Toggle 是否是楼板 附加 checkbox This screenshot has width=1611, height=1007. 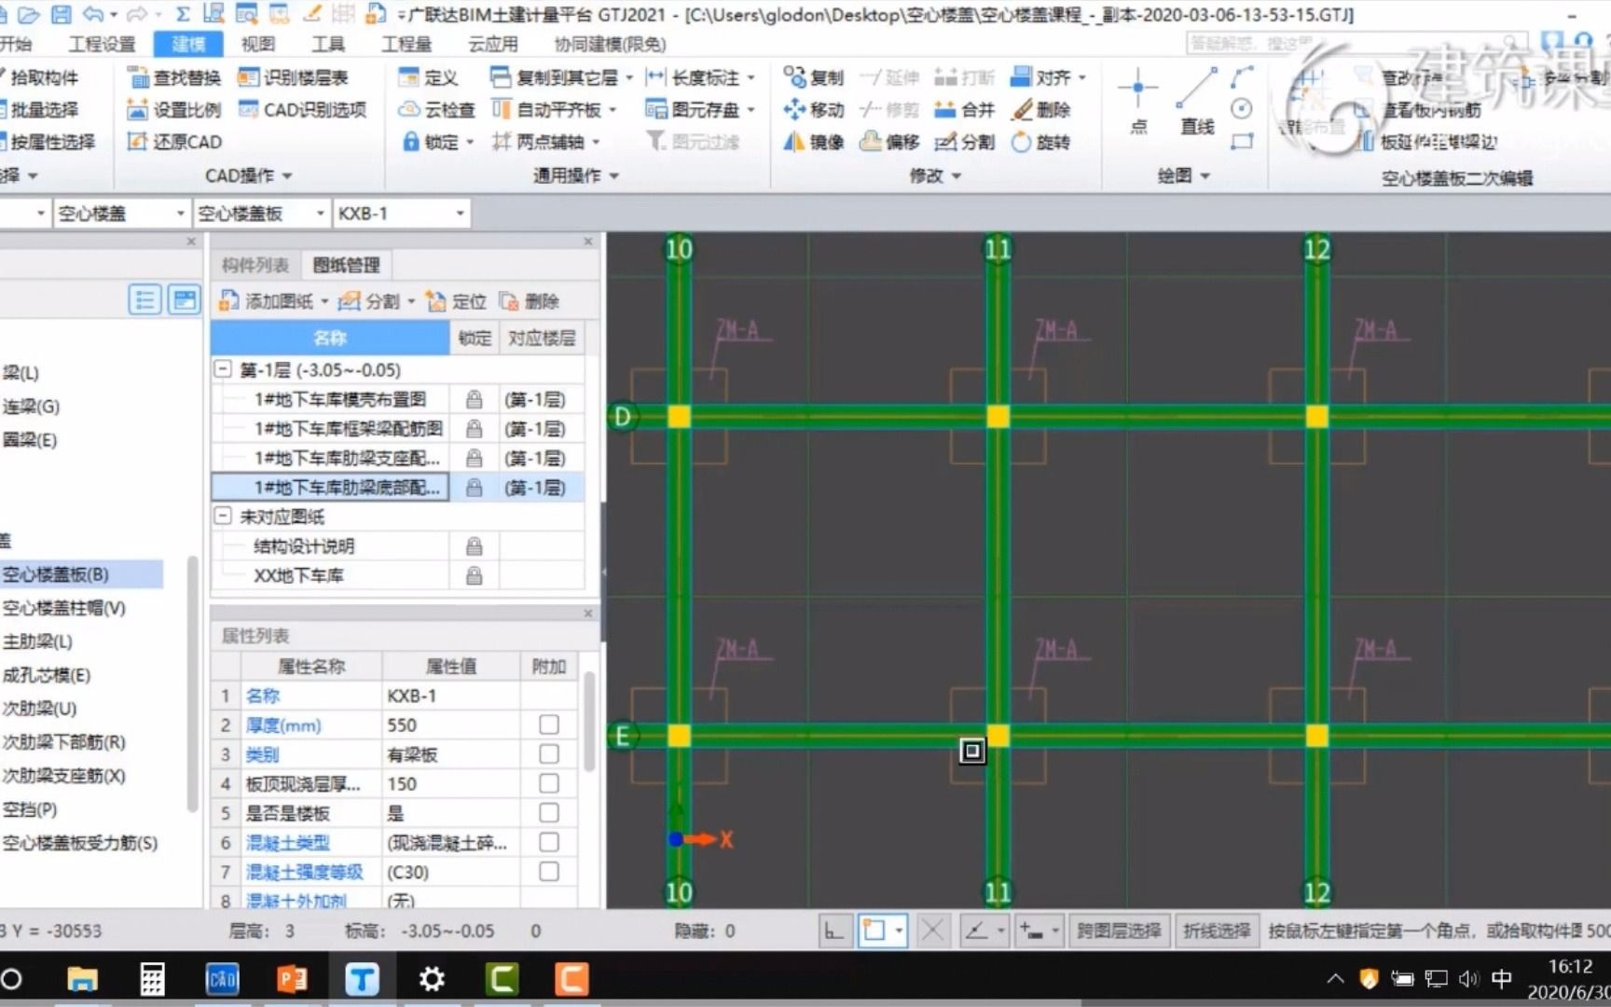[549, 812]
